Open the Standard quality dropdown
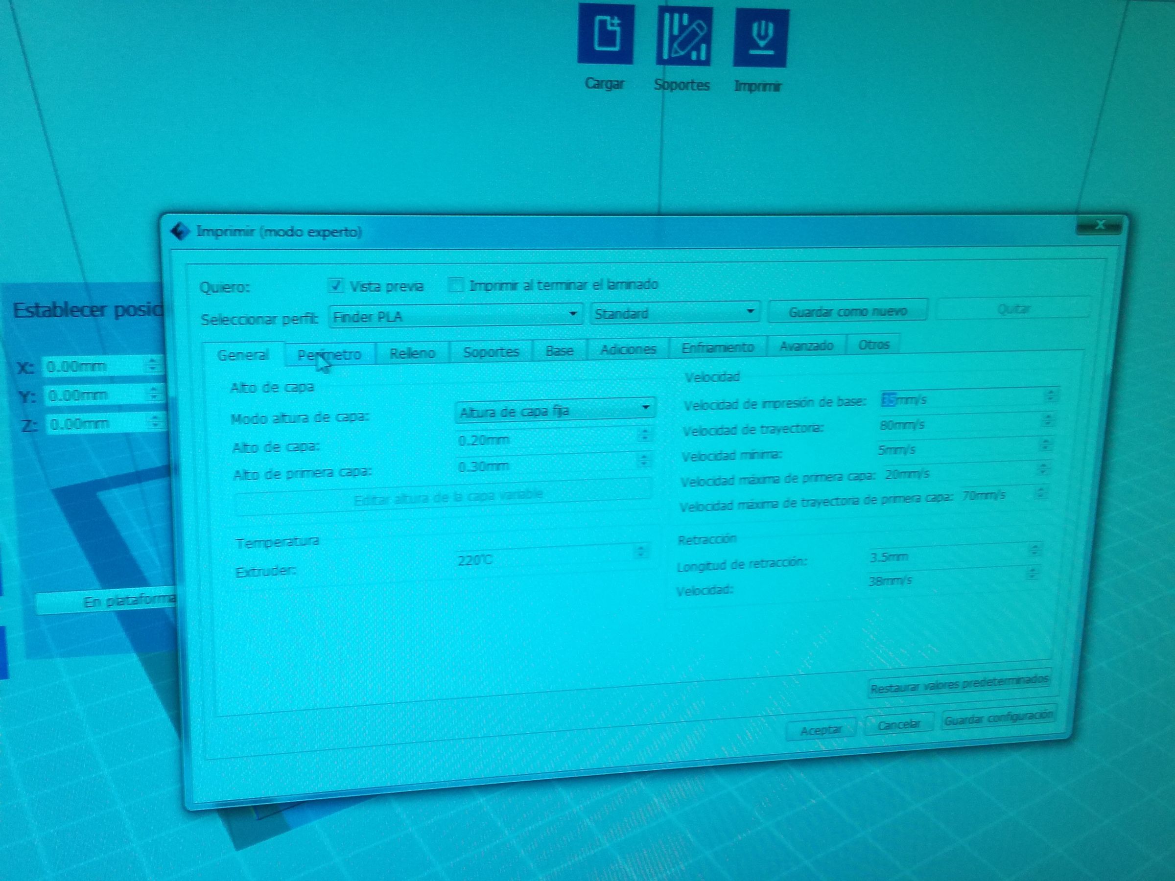 pyautogui.click(x=675, y=313)
